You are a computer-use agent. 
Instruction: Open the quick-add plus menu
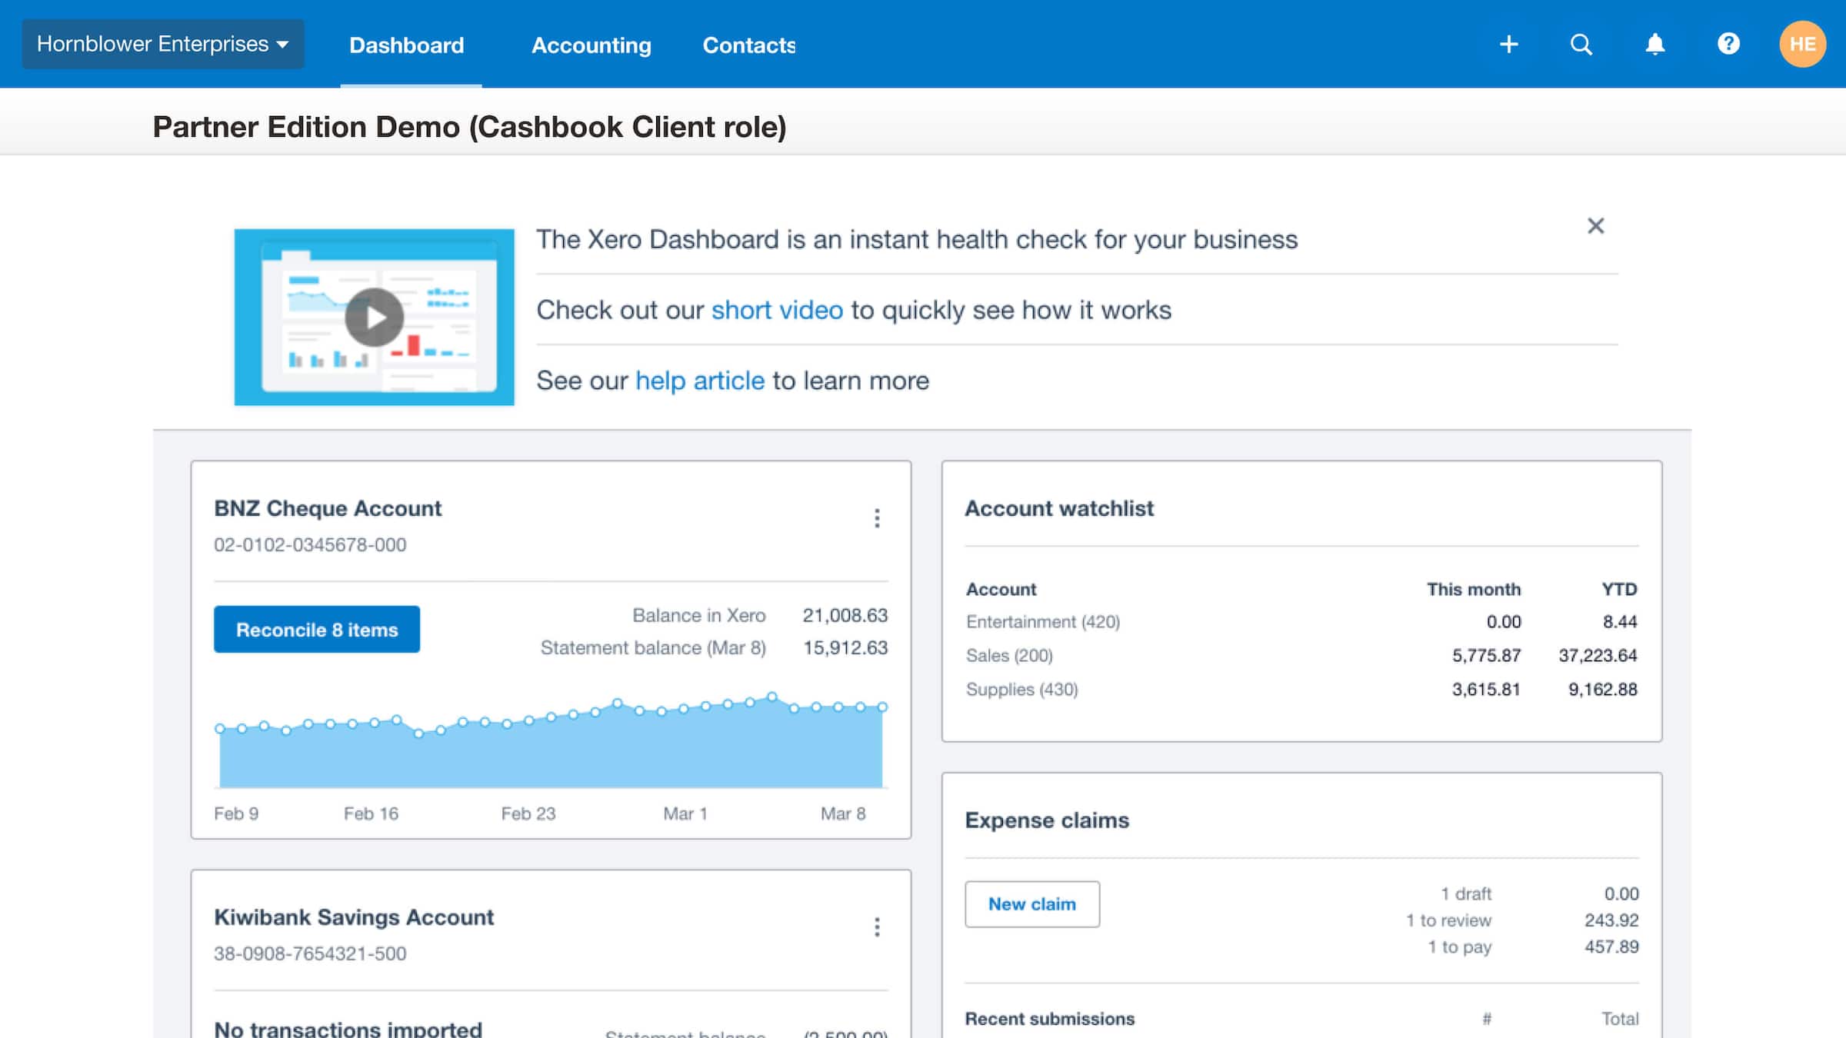click(1508, 44)
